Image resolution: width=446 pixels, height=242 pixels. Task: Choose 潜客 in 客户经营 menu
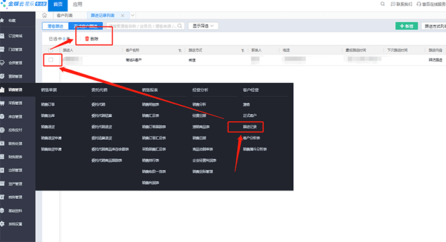click(x=247, y=104)
